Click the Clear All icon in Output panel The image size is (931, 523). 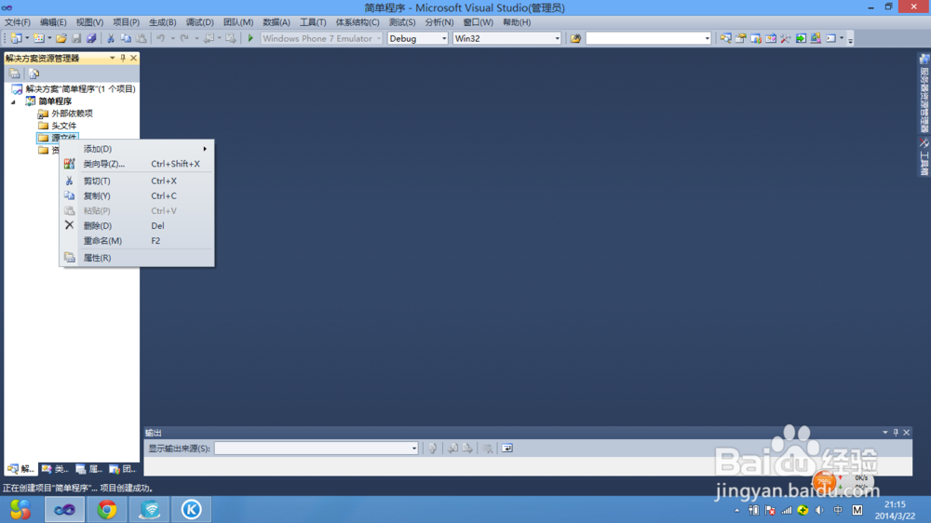tap(488, 449)
